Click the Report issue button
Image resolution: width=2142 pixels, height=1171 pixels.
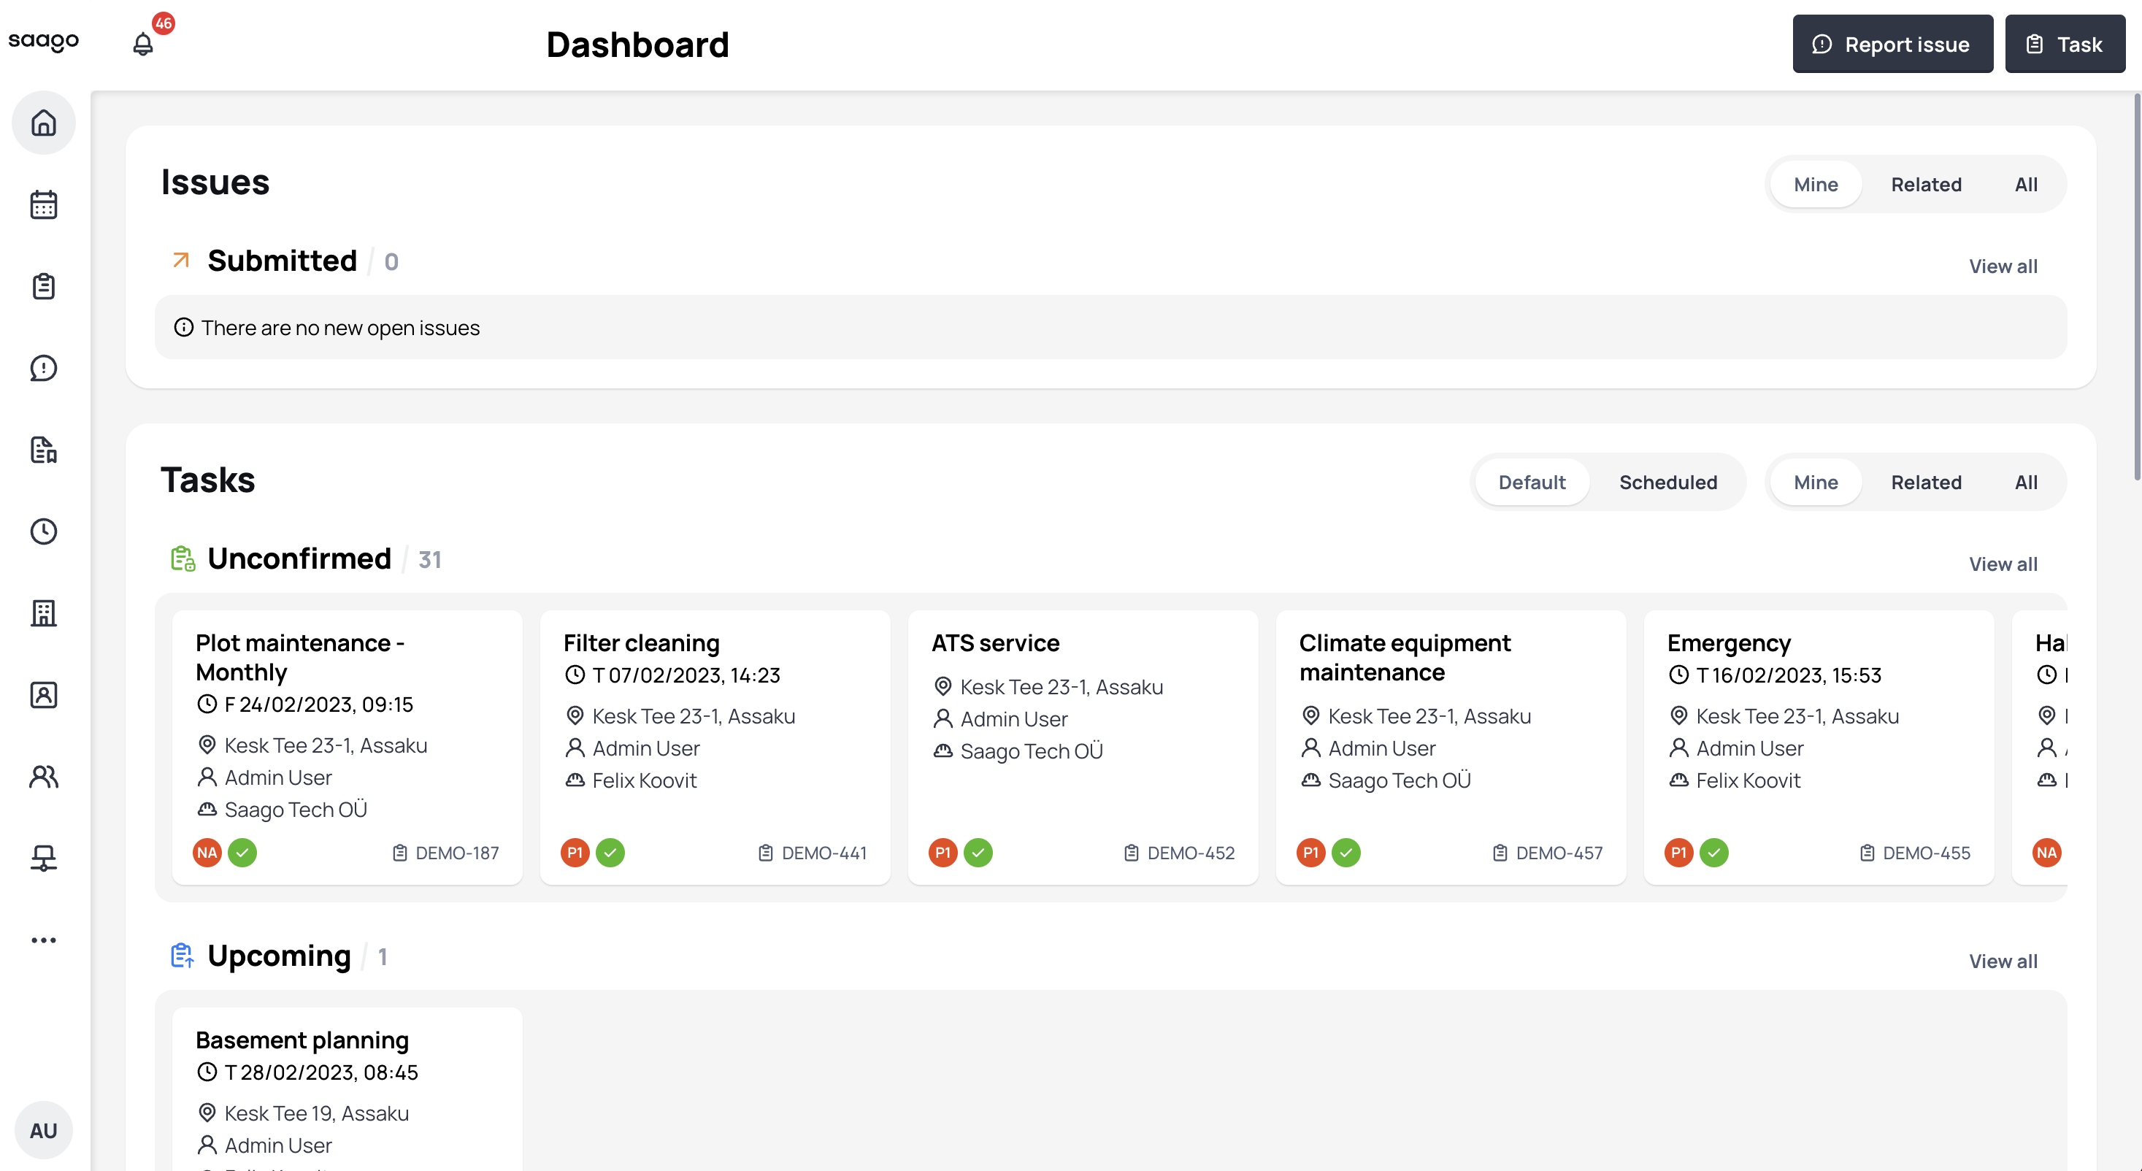[x=1892, y=43]
